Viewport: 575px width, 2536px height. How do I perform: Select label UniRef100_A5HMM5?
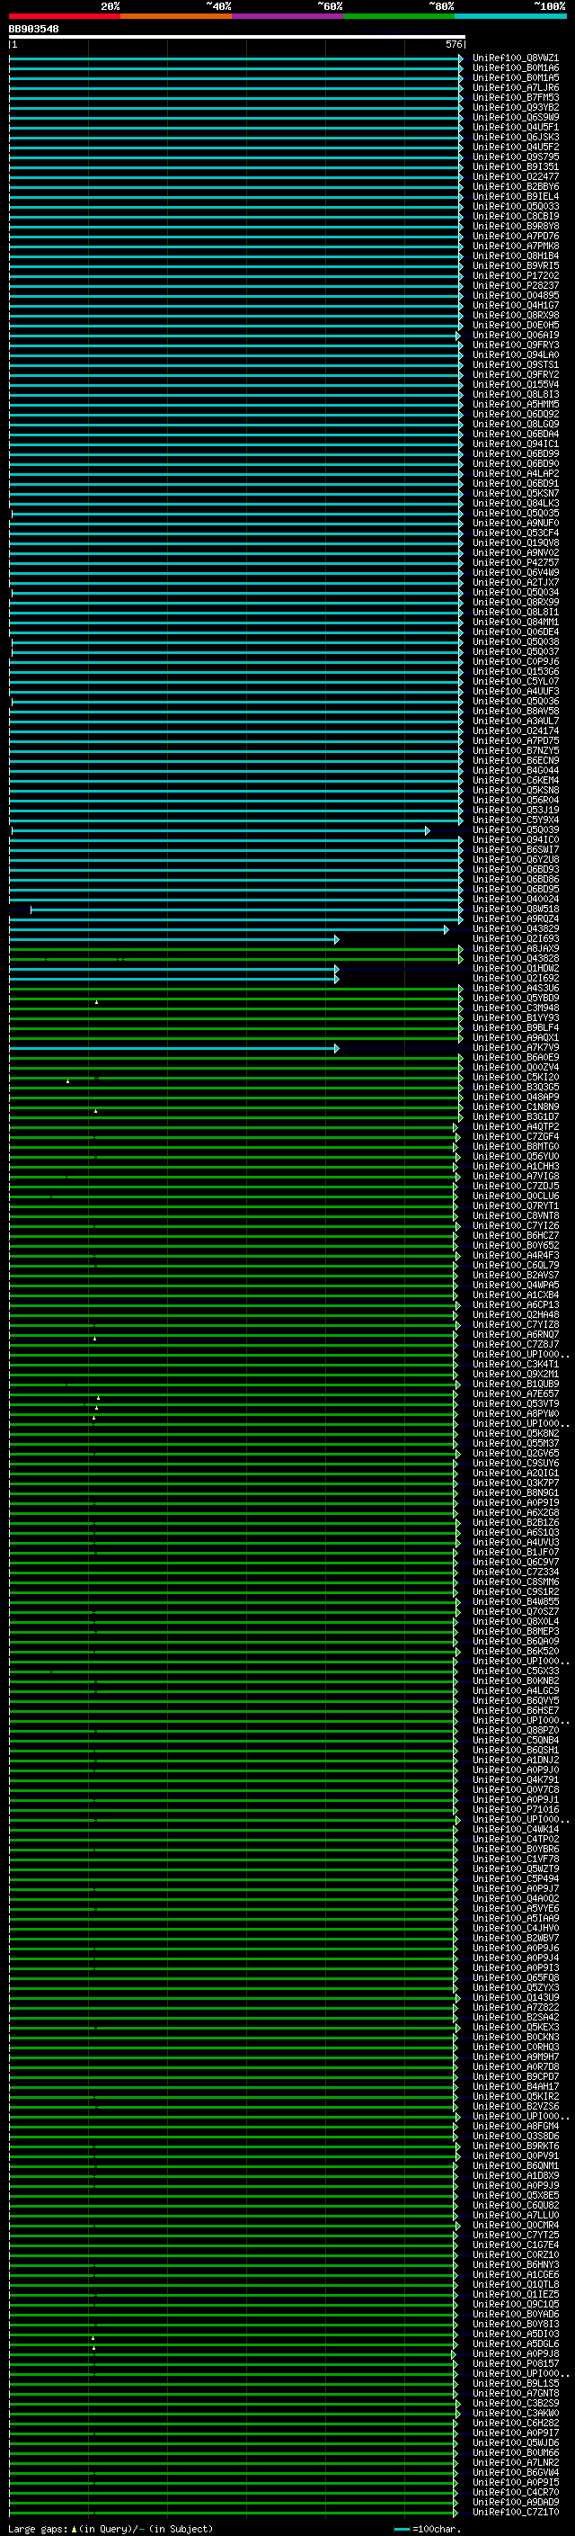pos(515,405)
